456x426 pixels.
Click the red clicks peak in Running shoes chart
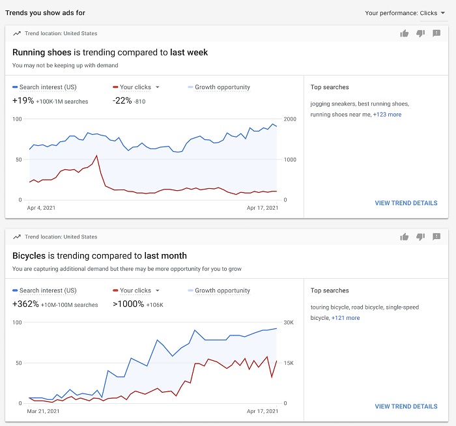click(x=97, y=156)
